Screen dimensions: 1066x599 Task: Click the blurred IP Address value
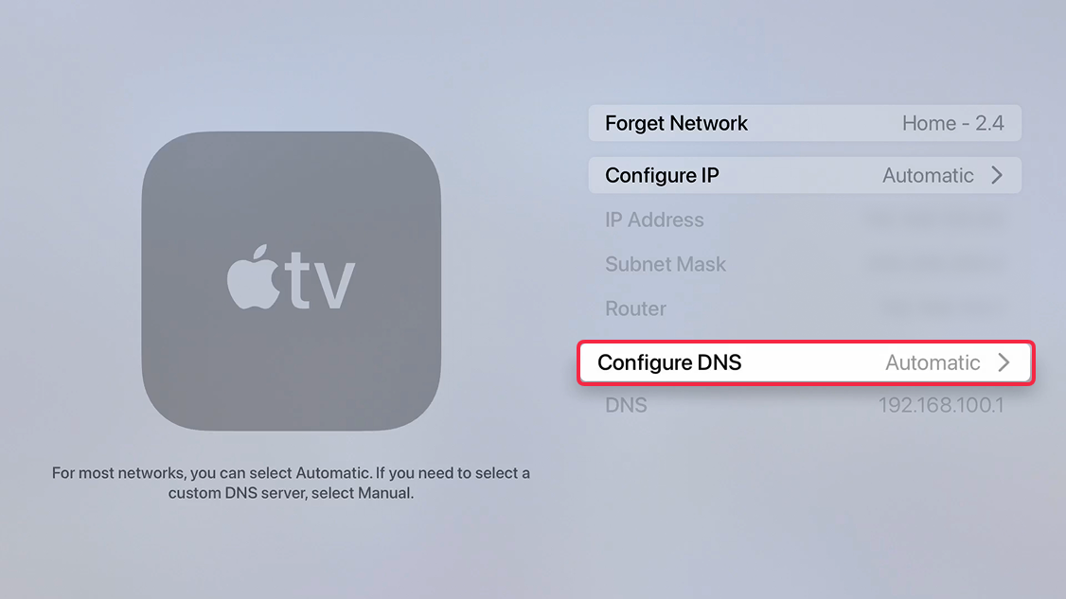click(x=934, y=220)
